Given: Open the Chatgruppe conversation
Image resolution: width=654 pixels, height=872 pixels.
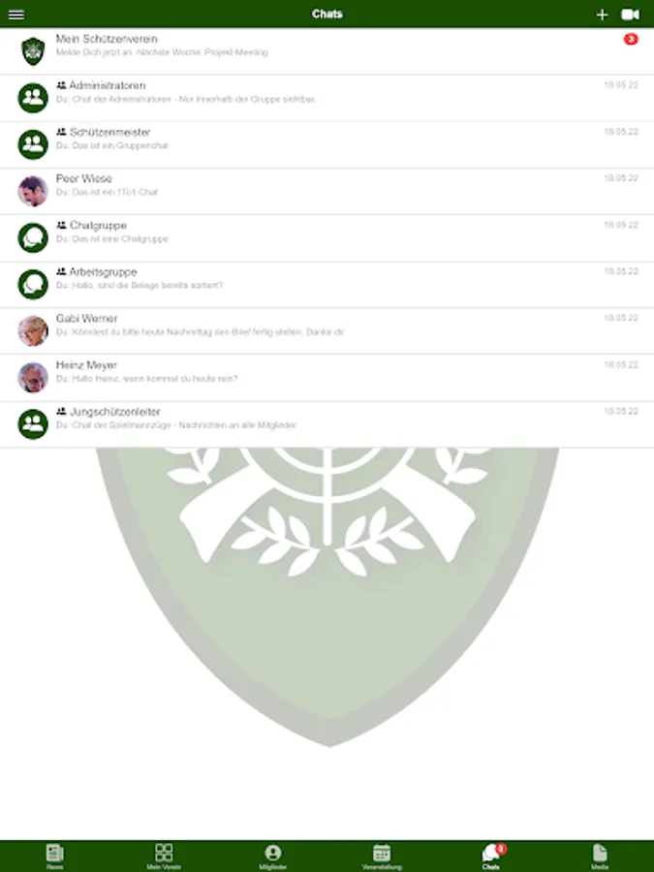Looking at the screenshot, I should [x=327, y=238].
